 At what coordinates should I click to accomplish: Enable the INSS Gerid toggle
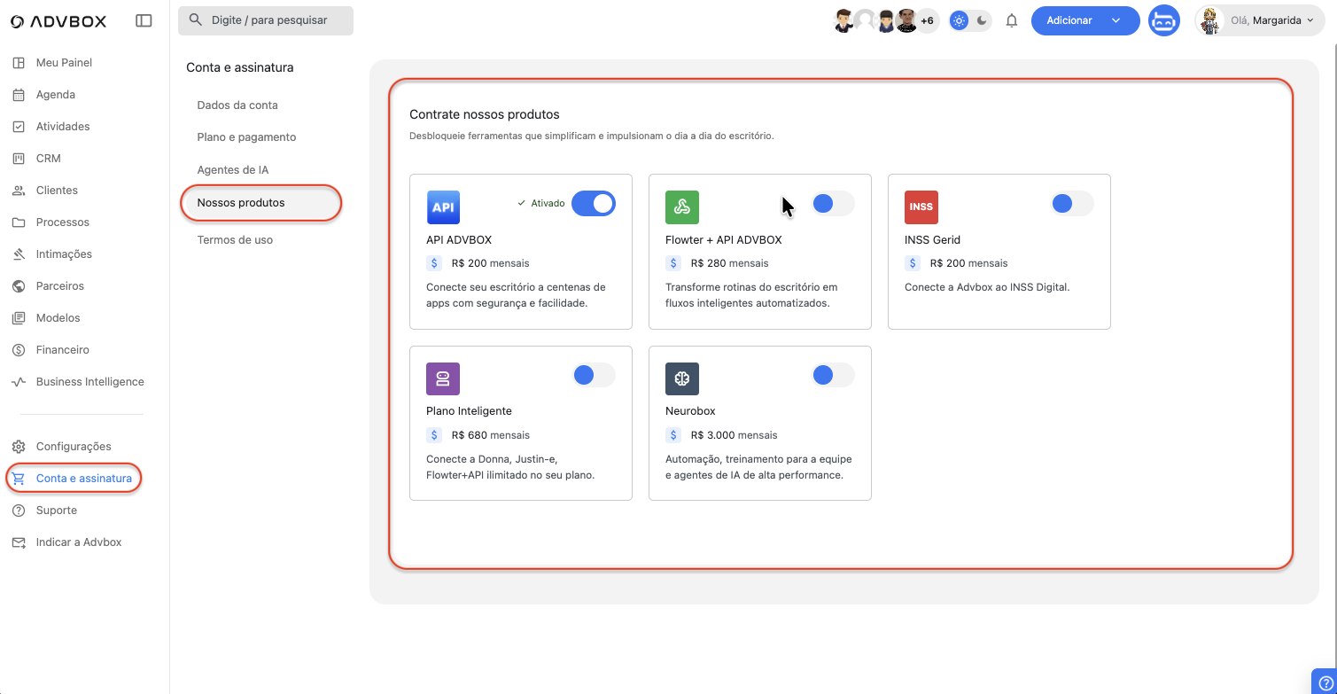pos(1071,204)
